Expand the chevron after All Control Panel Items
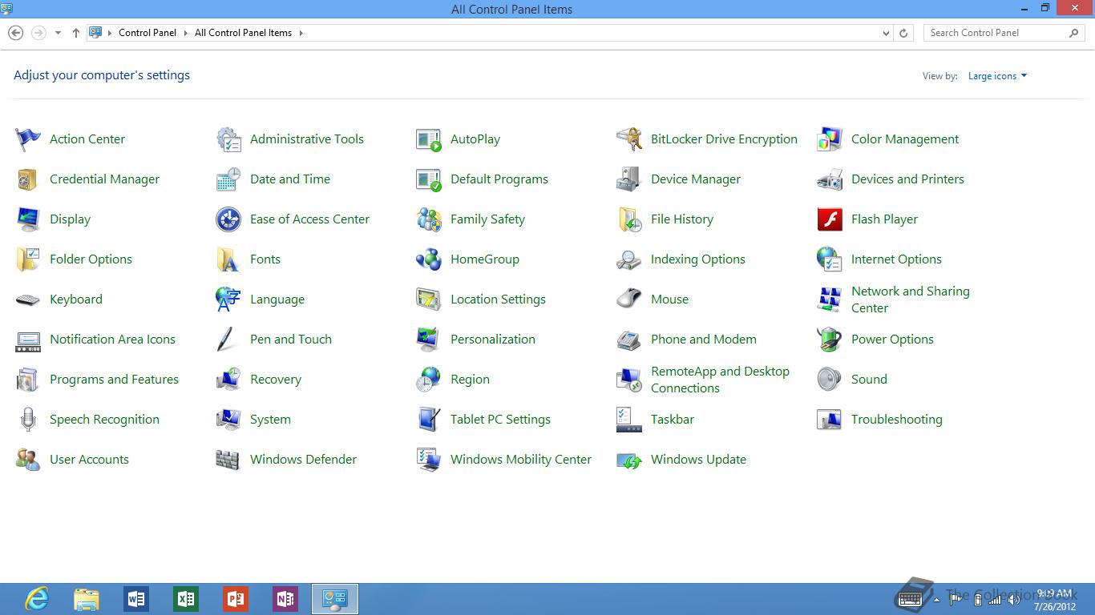The image size is (1095, 615). pos(301,33)
